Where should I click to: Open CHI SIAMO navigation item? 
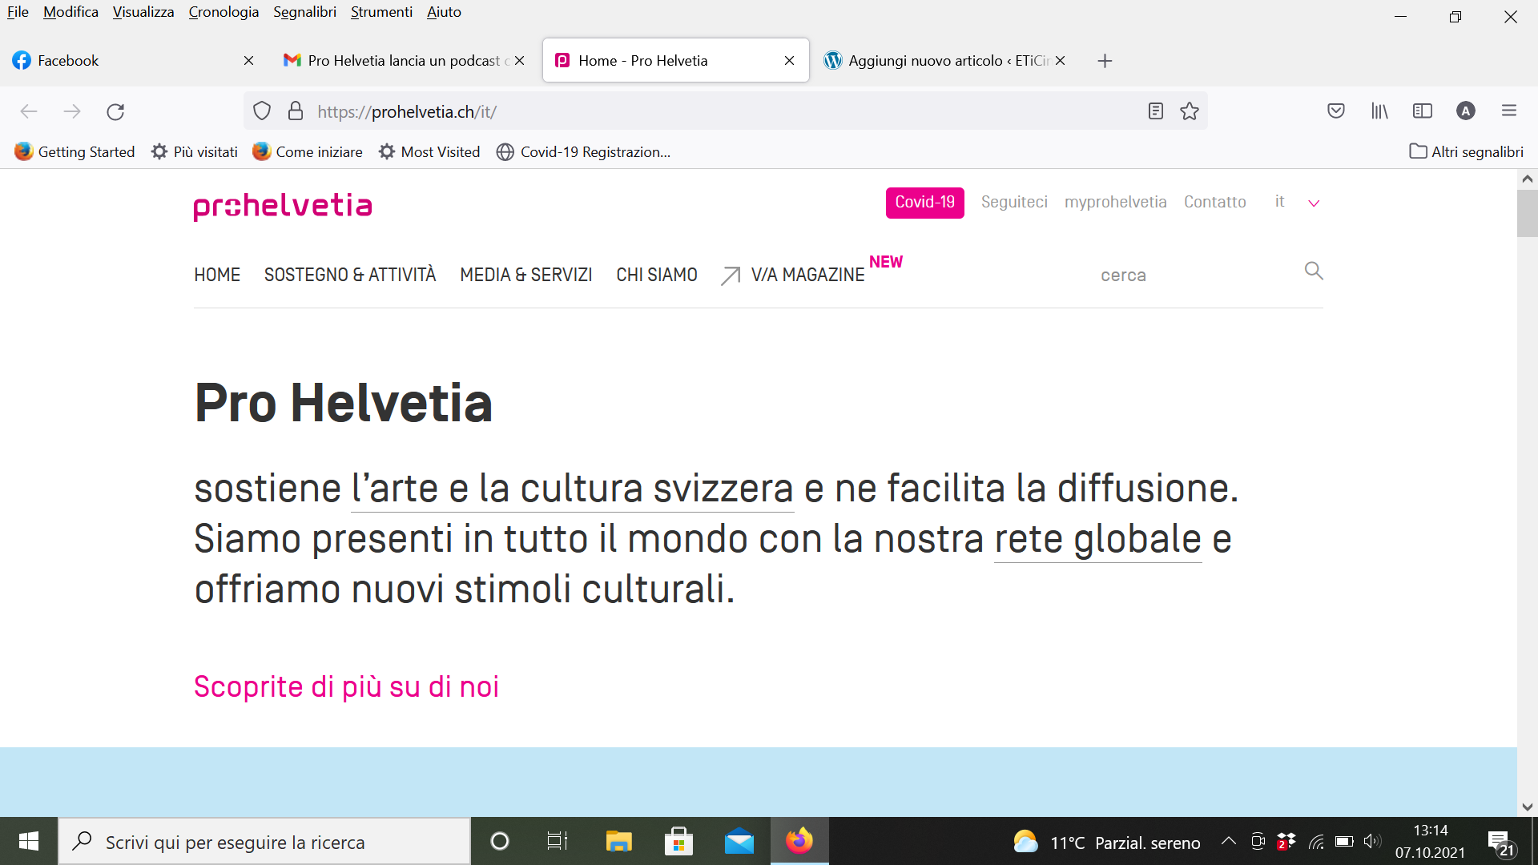pyautogui.click(x=657, y=275)
